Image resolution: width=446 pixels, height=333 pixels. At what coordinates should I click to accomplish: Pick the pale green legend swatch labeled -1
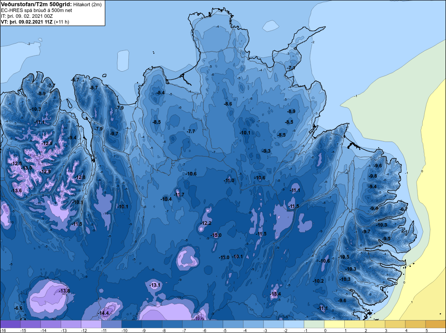314,324
